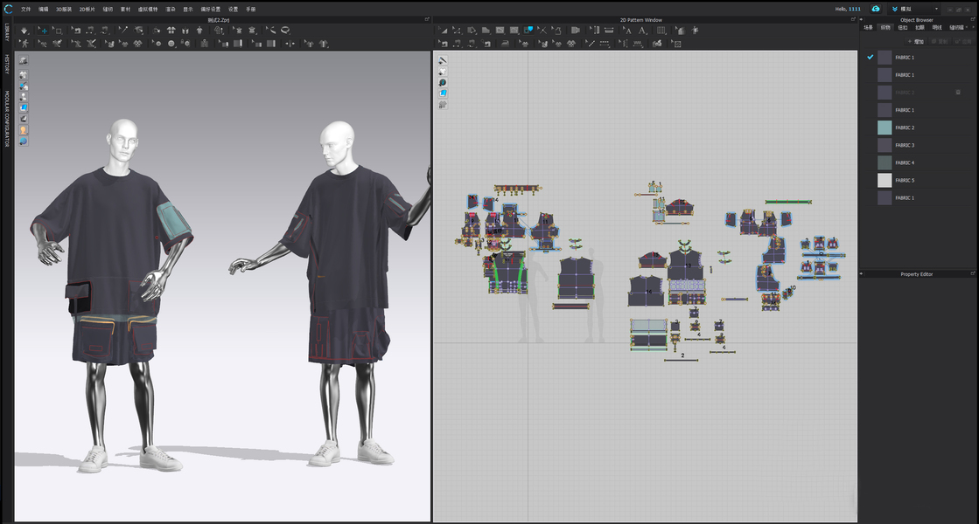Click the 应用 button in Object Browser
Screen dimensions: 979x524
pyautogui.click(x=962, y=42)
